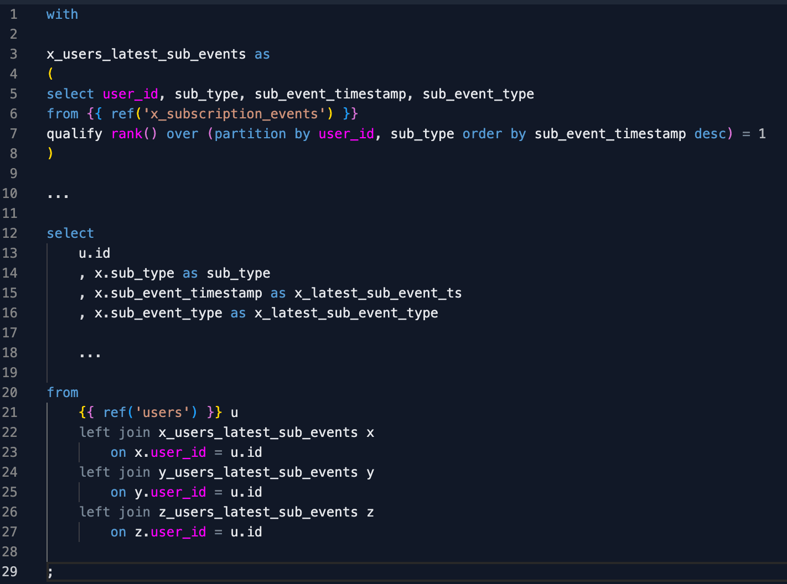
Task: Click the 'x_subscription_events' ref string
Action: [x=234, y=114]
